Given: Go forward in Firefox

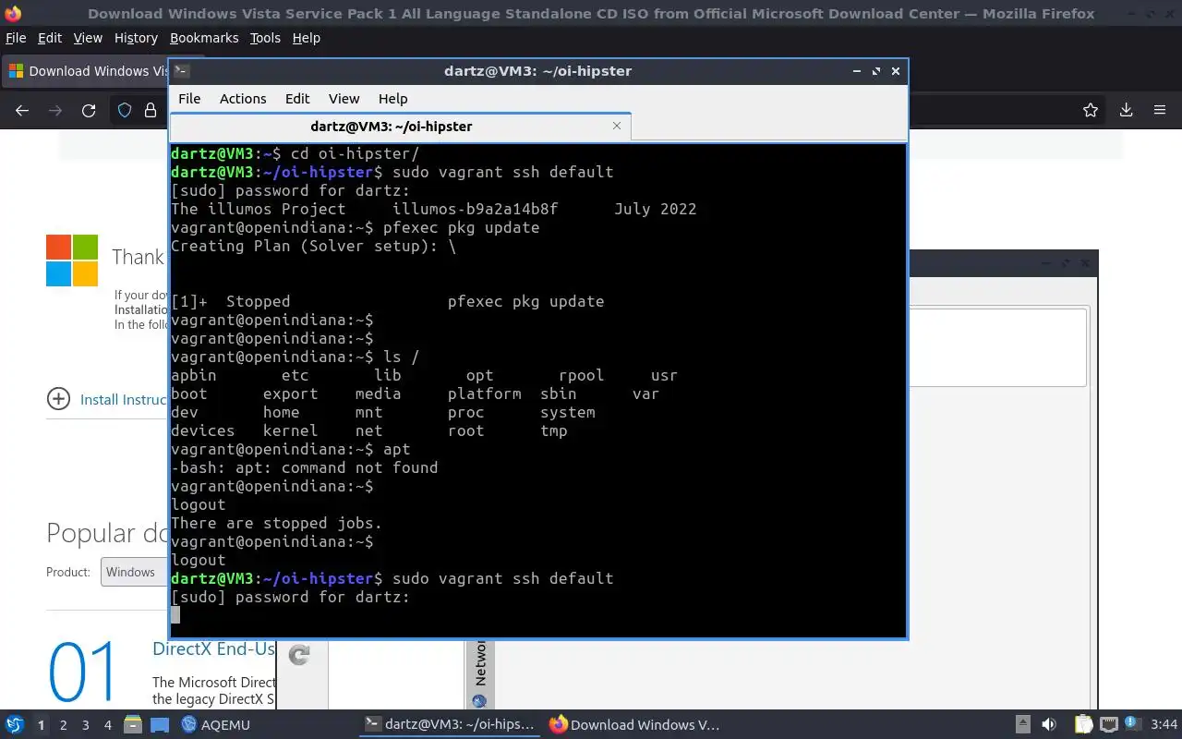Looking at the screenshot, I should click(x=55, y=111).
